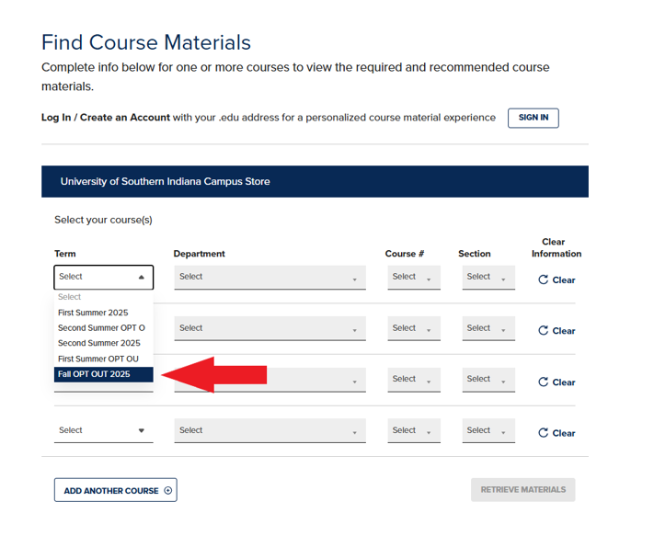Viewport: 654px width, 536px height.
Task: Open Course # dropdown in first row
Action: tap(413, 277)
